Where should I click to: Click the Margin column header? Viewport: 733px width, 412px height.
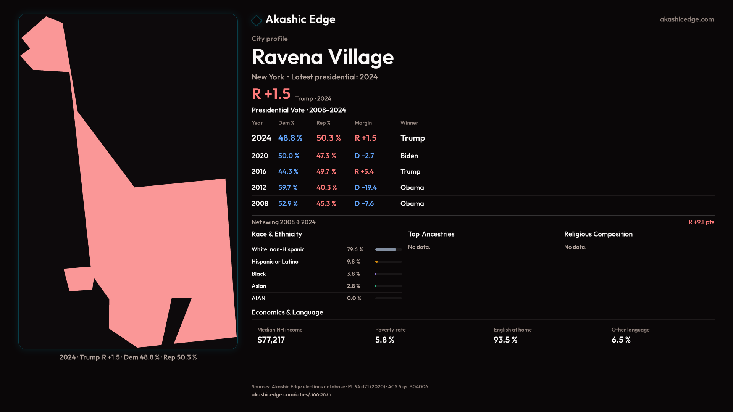click(363, 123)
